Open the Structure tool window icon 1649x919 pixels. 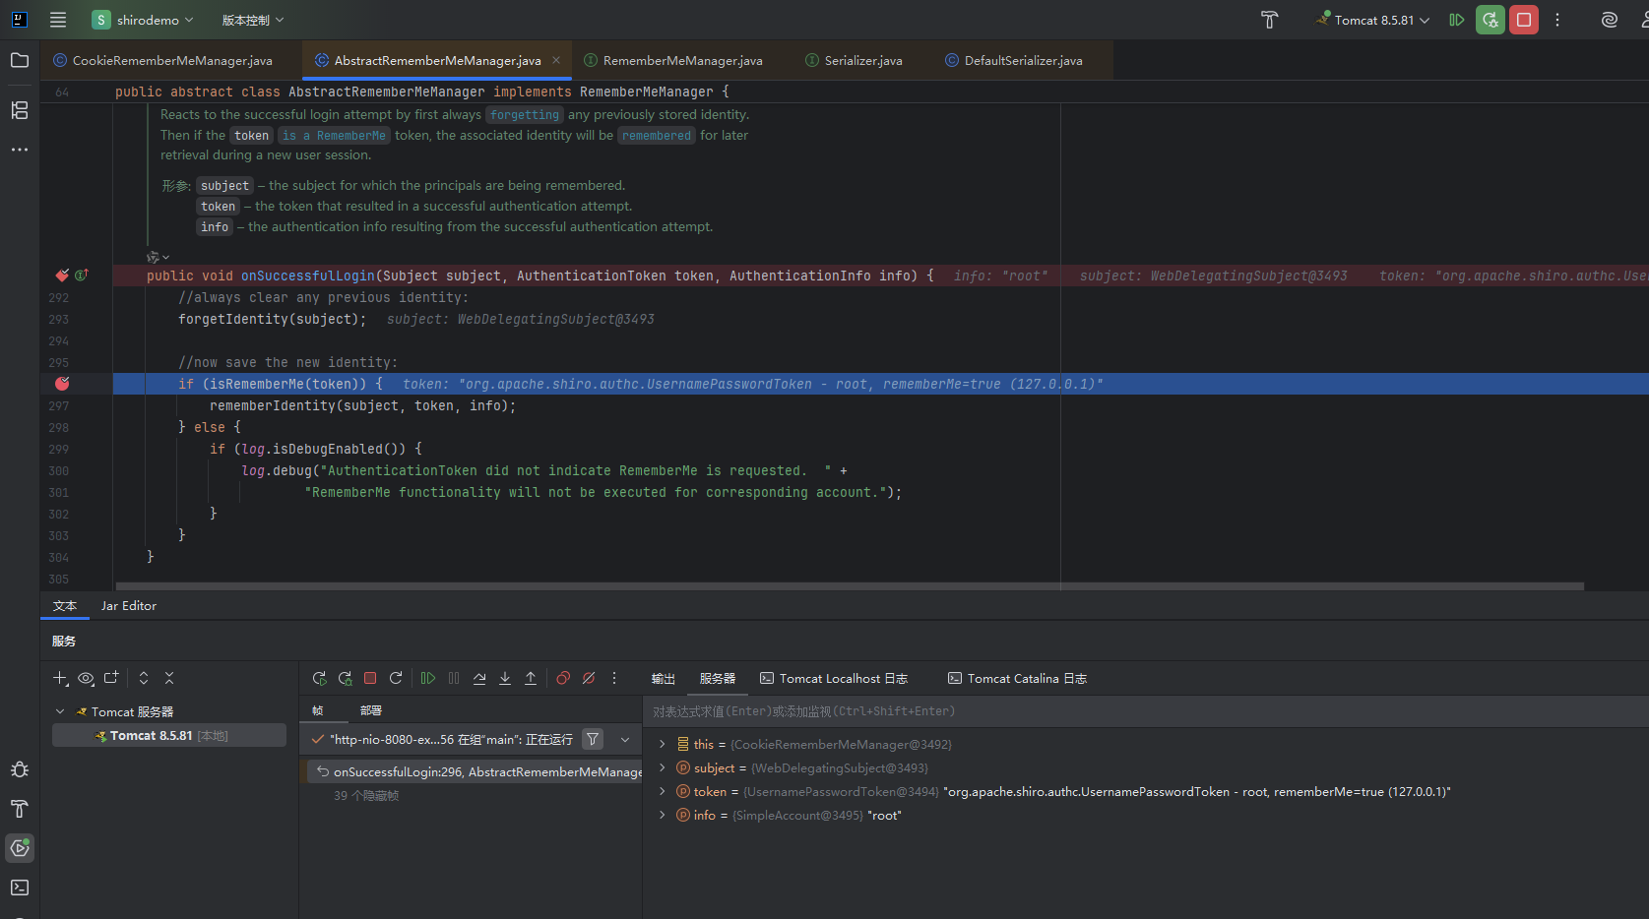point(20,110)
